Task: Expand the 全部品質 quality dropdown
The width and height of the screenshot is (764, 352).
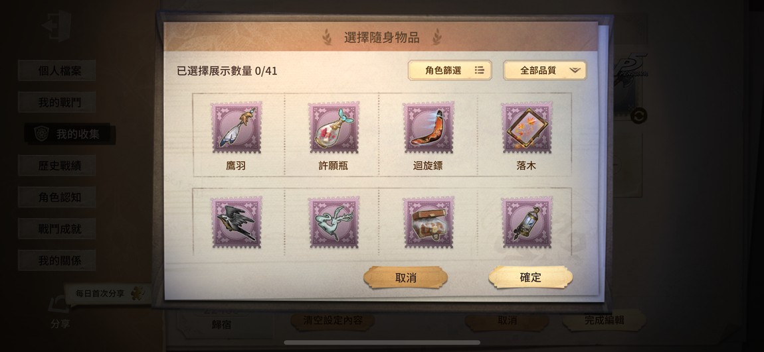Action: click(x=545, y=70)
